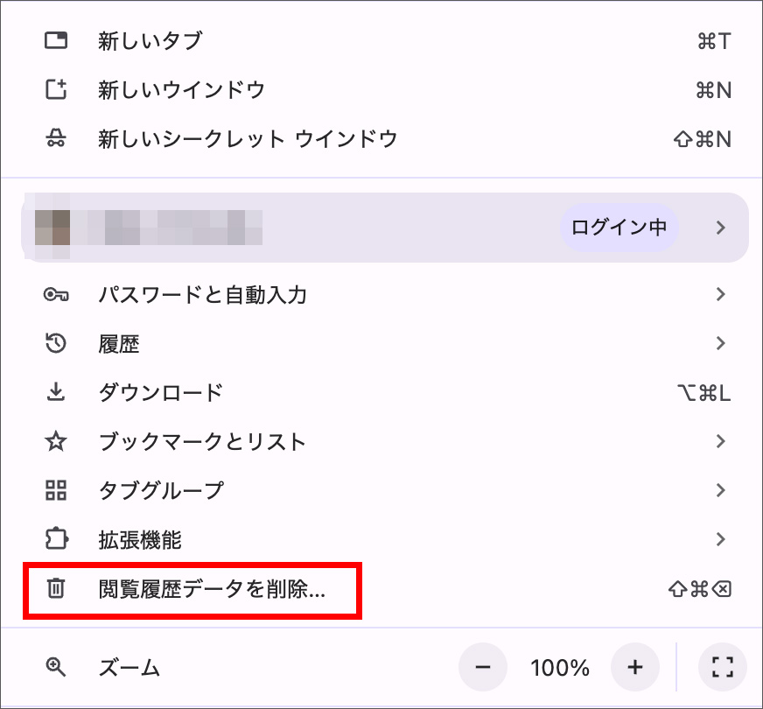The image size is (763, 709).
Task: Open 新しいシークレット ウインドウ menu entry
Action: [248, 139]
